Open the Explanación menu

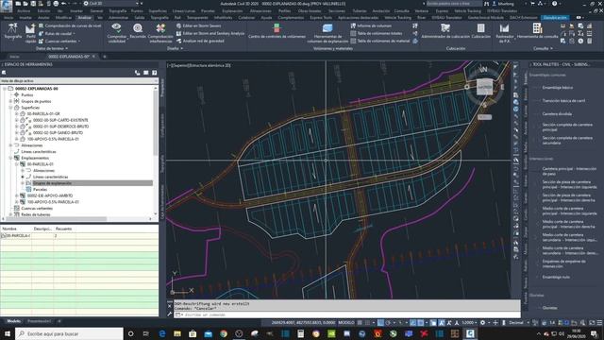(x=232, y=11)
